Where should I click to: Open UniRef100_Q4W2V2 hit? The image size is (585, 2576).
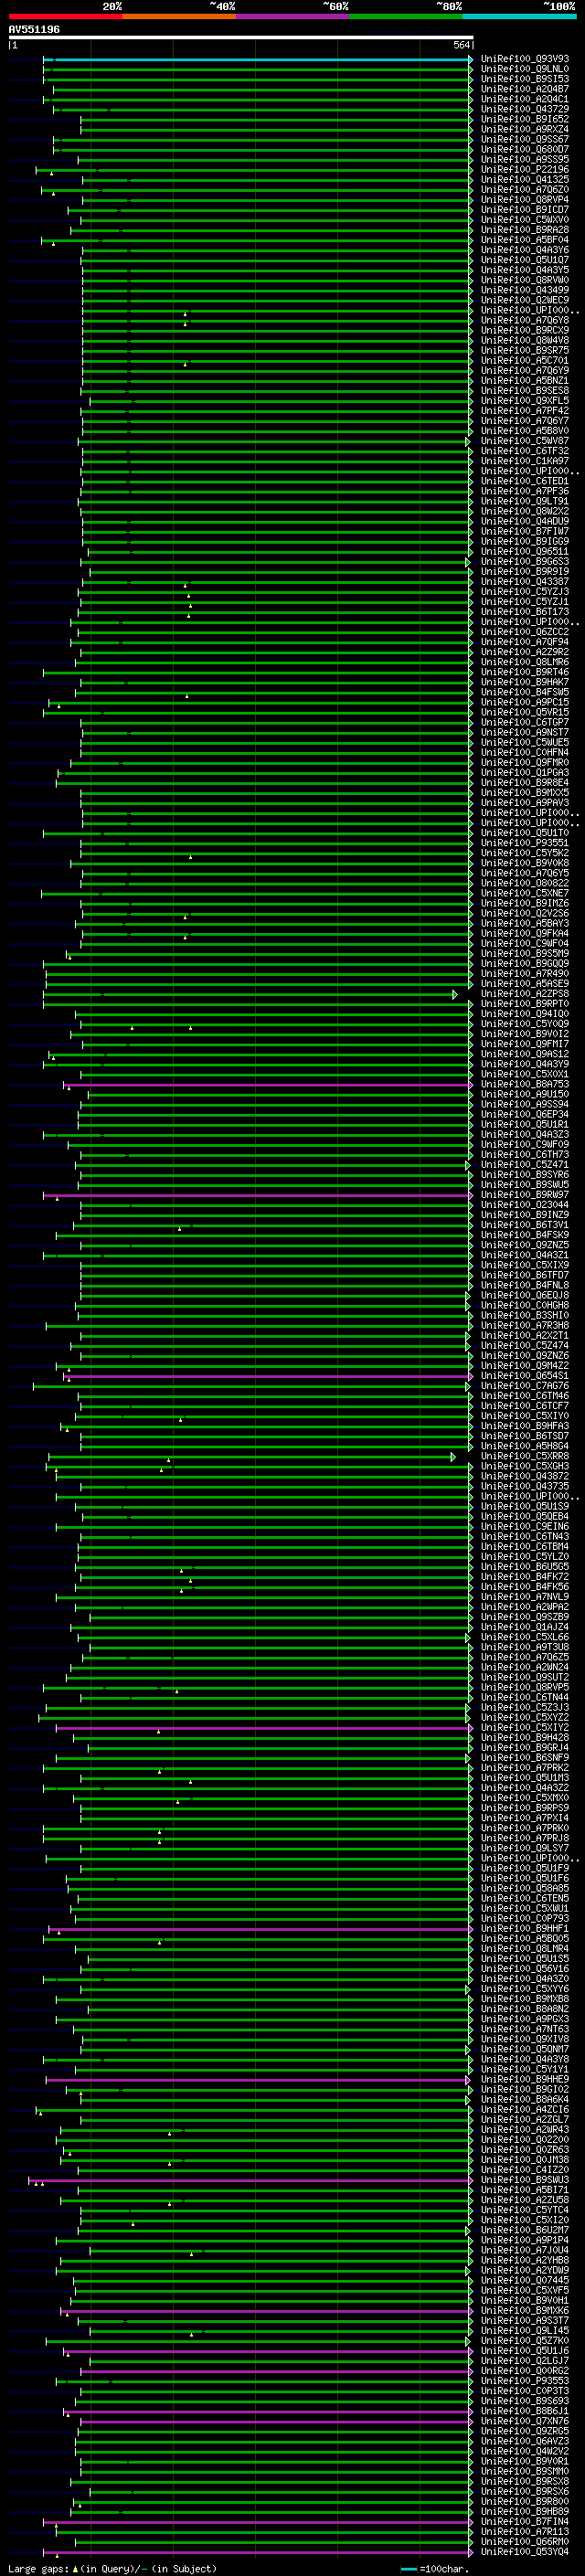[x=525, y=2451]
